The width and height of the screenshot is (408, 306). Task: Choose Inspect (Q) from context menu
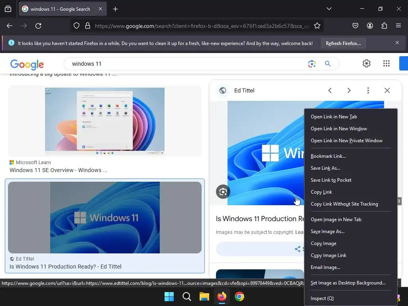point(351,298)
